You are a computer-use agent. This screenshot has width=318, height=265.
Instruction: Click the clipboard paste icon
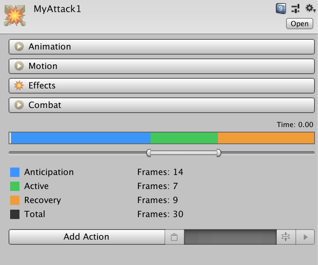tap(175, 237)
